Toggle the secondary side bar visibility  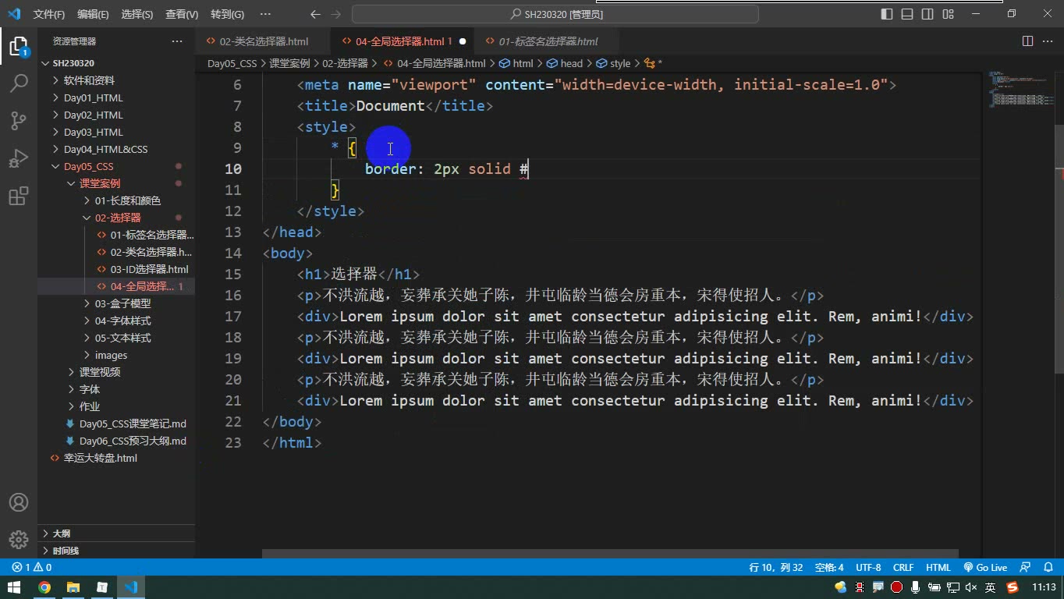(927, 14)
